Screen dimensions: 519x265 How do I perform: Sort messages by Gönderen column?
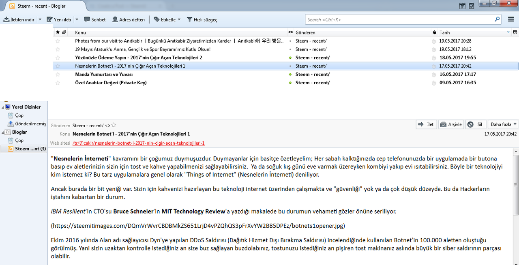[362, 32]
